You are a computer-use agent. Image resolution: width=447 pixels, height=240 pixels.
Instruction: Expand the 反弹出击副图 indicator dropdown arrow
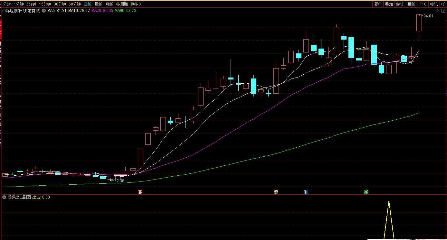tap(4, 197)
